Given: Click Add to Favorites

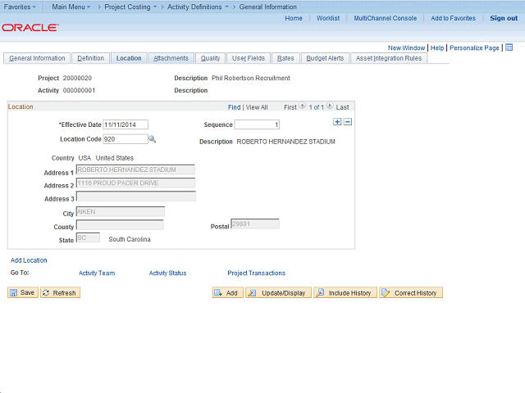Looking at the screenshot, I should point(453,18).
